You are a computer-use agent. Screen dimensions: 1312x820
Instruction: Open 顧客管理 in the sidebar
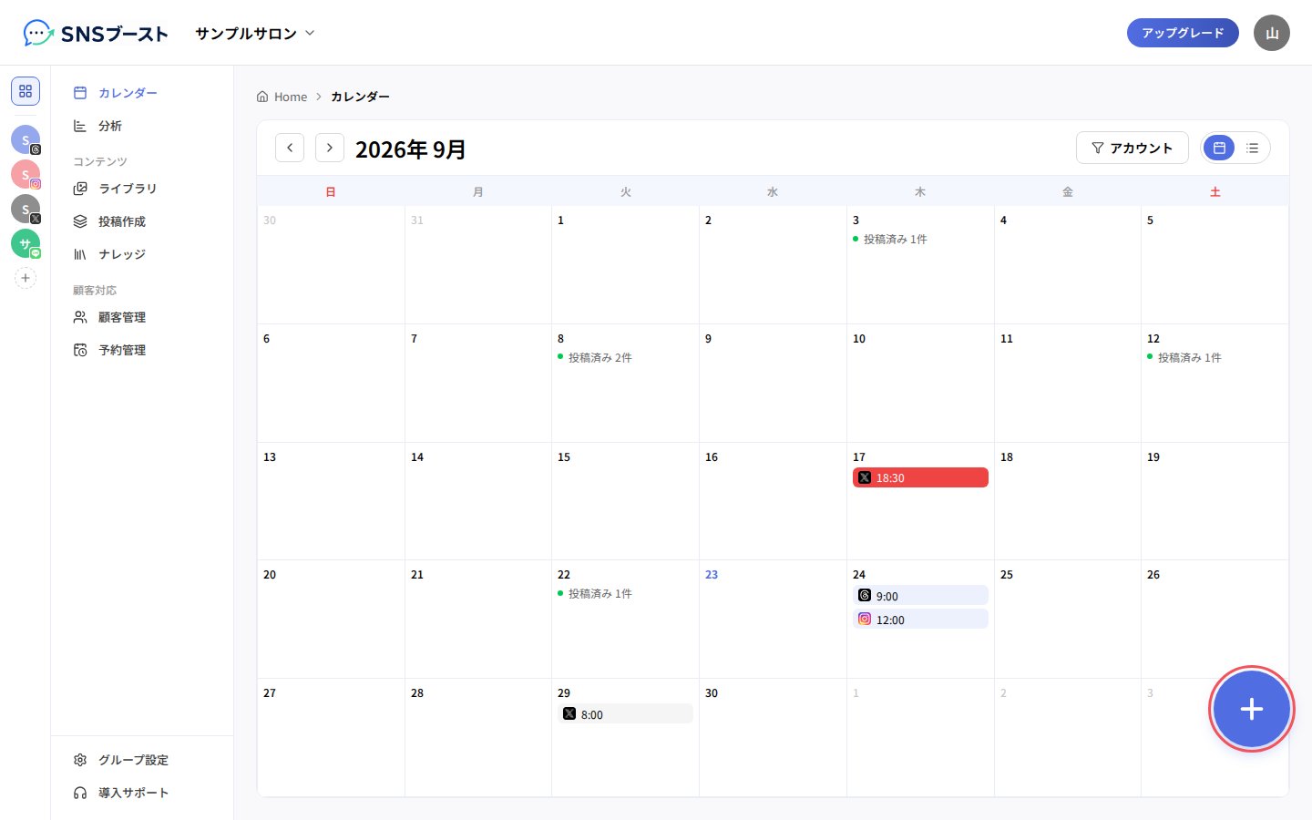142,317
